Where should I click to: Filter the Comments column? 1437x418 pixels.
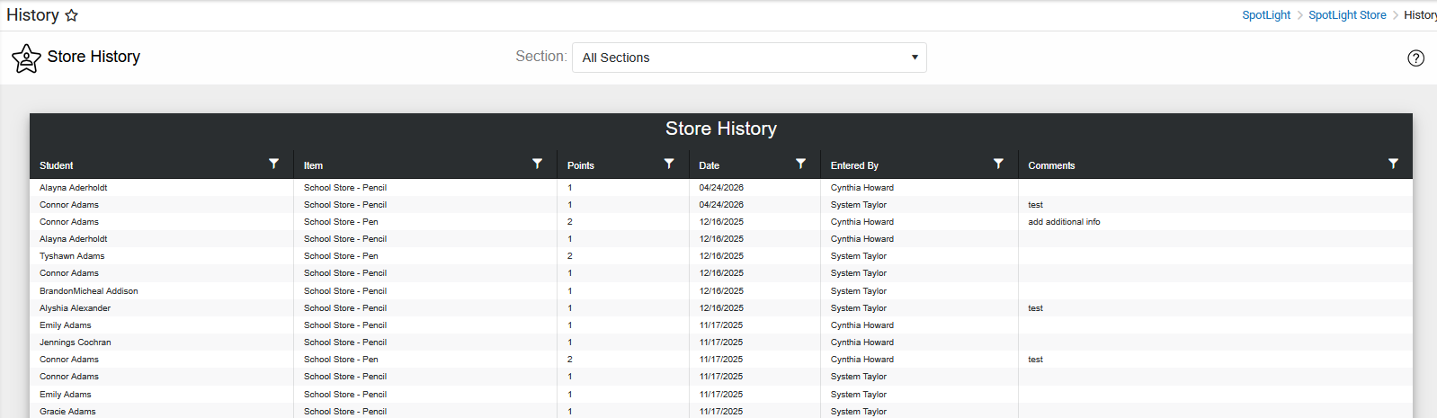(x=1394, y=164)
